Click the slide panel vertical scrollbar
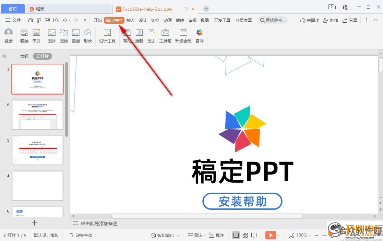 67,99
